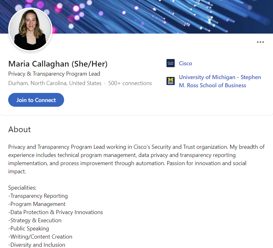Open the Cisco company link
The height and width of the screenshot is (248, 273).
pyautogui.click(x=185, y=63)
